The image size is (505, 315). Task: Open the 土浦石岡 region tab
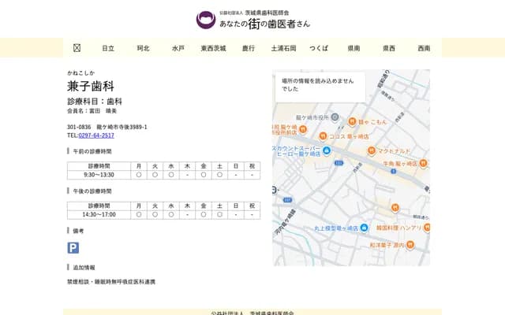coord(283,48)
